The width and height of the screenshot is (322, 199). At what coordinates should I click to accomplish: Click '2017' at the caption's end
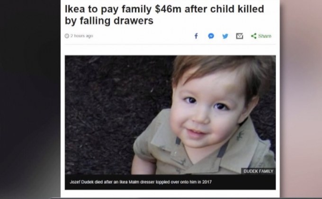pyautogui.click(x=207, y=182)
